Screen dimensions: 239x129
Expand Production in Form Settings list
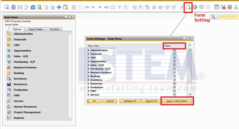tap(88, 87)
